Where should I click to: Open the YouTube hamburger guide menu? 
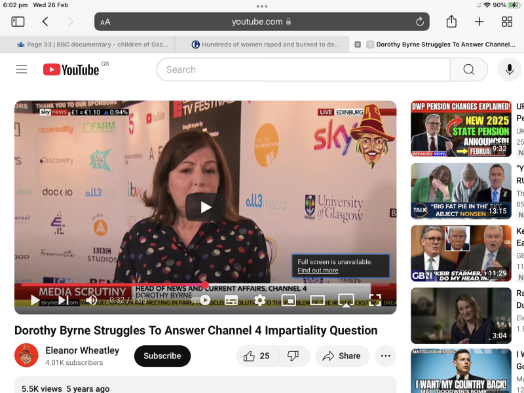tap(22, 69)
